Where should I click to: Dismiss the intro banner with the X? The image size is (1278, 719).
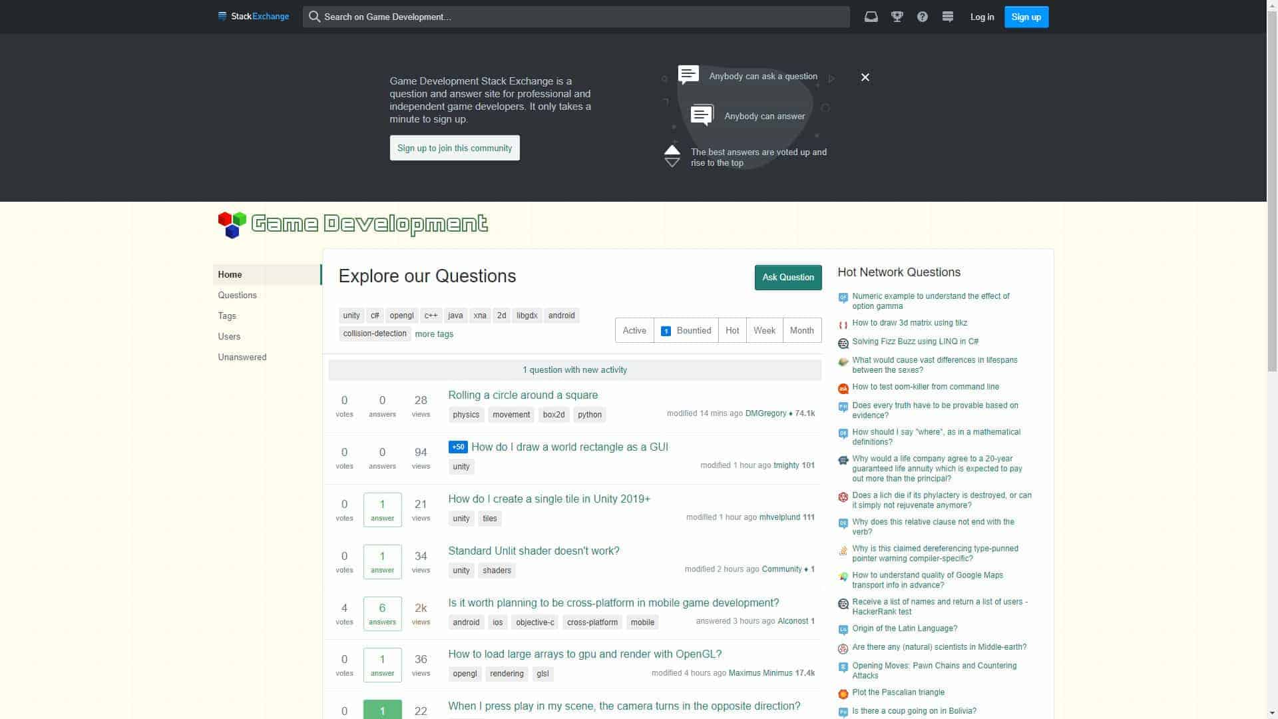pyautogui.click(x=865, y=77)
